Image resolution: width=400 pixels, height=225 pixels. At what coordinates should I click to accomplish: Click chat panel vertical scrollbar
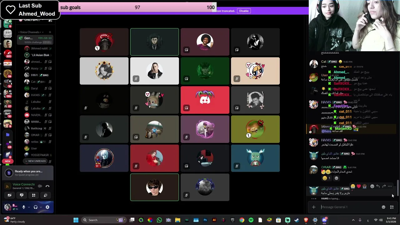tap(398, 188)
